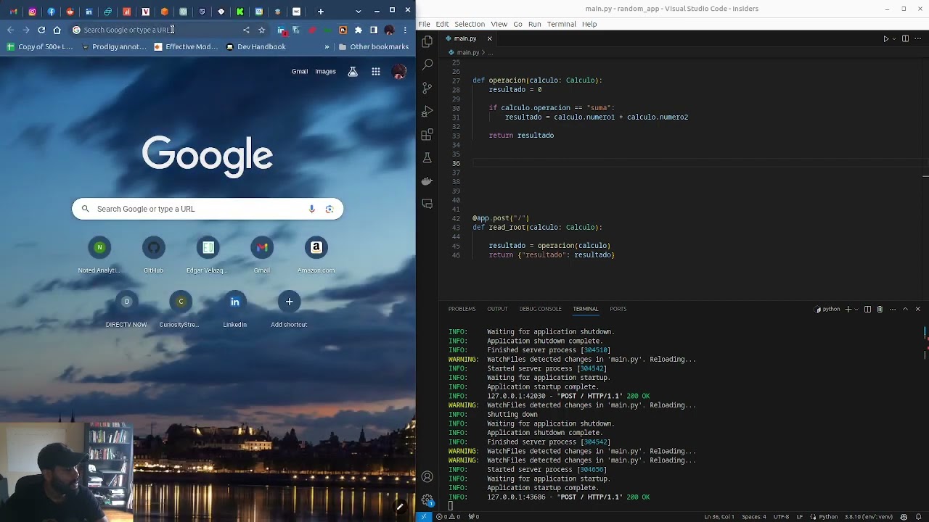Toggle Chrome side panel
The height and width of the screenshot is (522, 929).
pyautogui.click(x=374, y=30)
